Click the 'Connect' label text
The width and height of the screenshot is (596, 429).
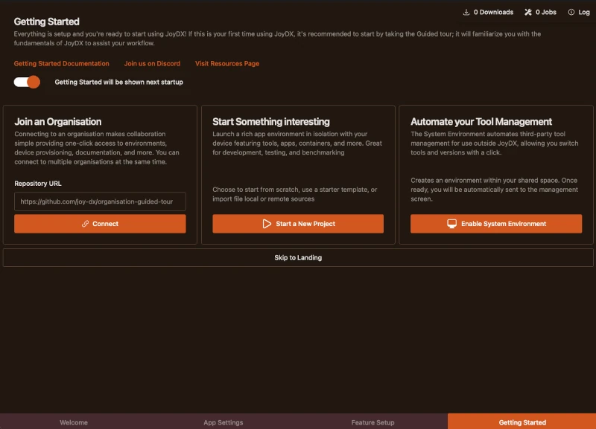click(105, 224)
